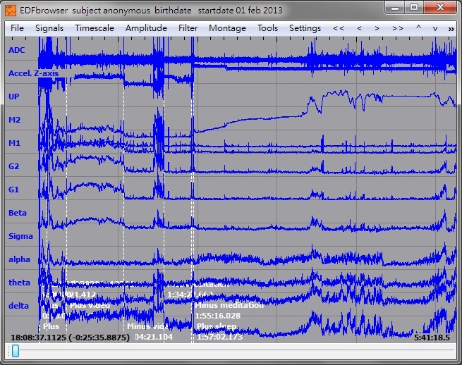Click the Accel. Z-axis signal label

34,73
